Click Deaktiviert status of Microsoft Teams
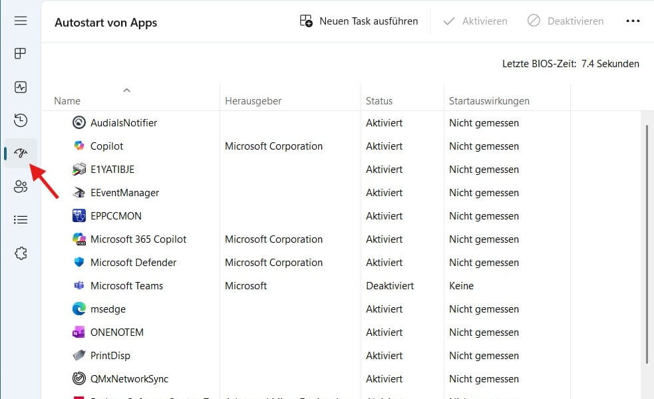The height and width of the screenshot is (399, 654). tap(390, 285)
